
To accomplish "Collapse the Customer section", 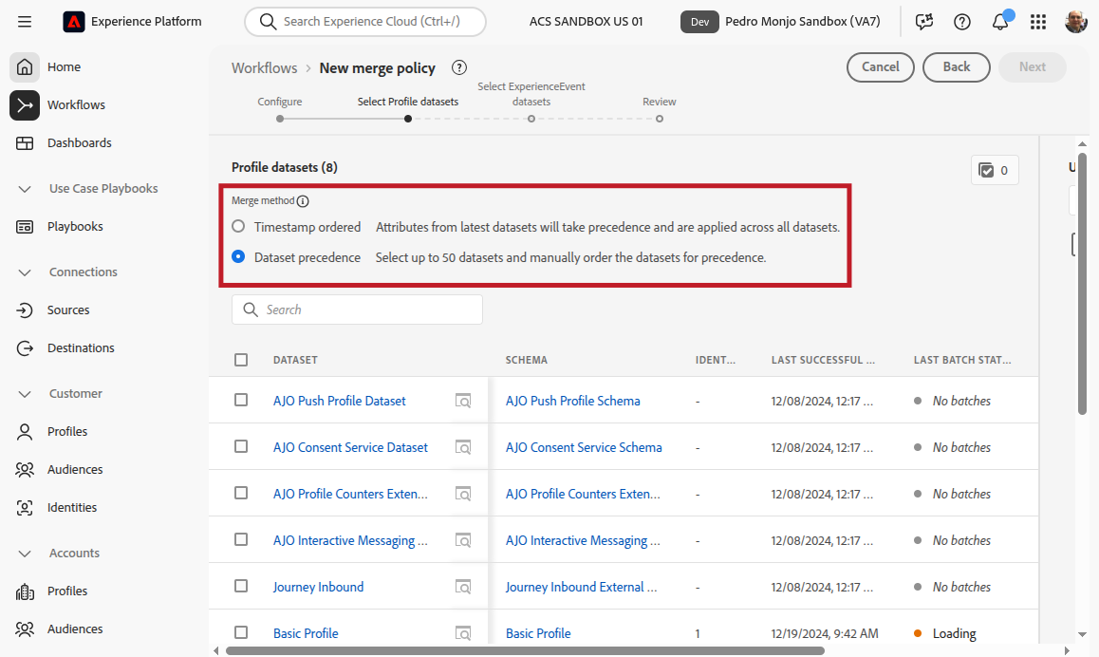I will (x=26, y=394).
